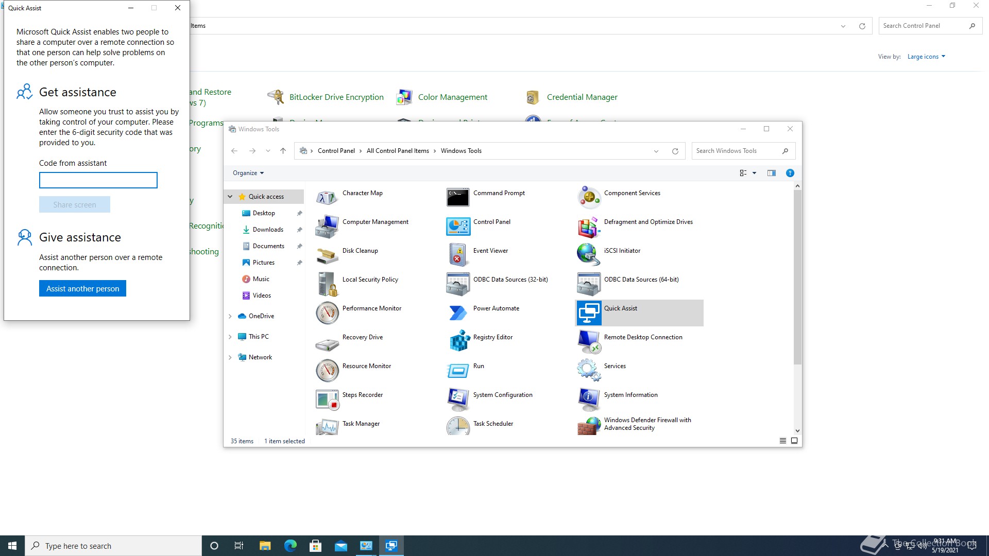Toggle the preview pane button
Image resolution: width=989 pixels, height=556 pixels.
[x=771, y=173]
